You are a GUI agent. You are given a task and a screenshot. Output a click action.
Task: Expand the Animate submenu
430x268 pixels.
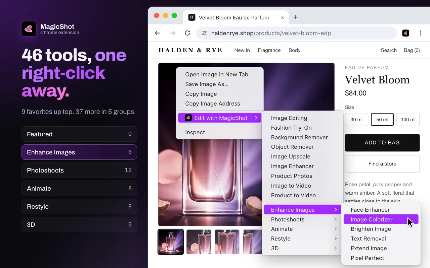[x=302, y=229]
